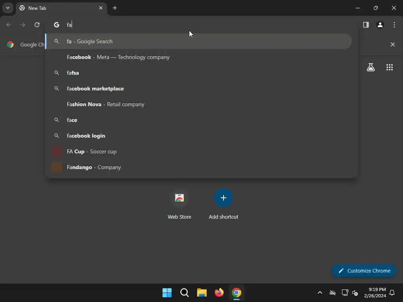
Task: Restore down the Chrome window
Action: point(376,8)
